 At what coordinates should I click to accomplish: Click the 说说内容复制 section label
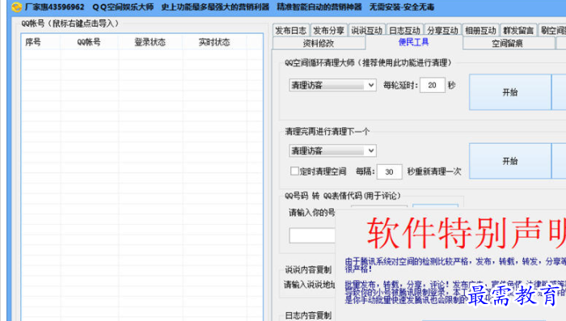coord(308,270)
